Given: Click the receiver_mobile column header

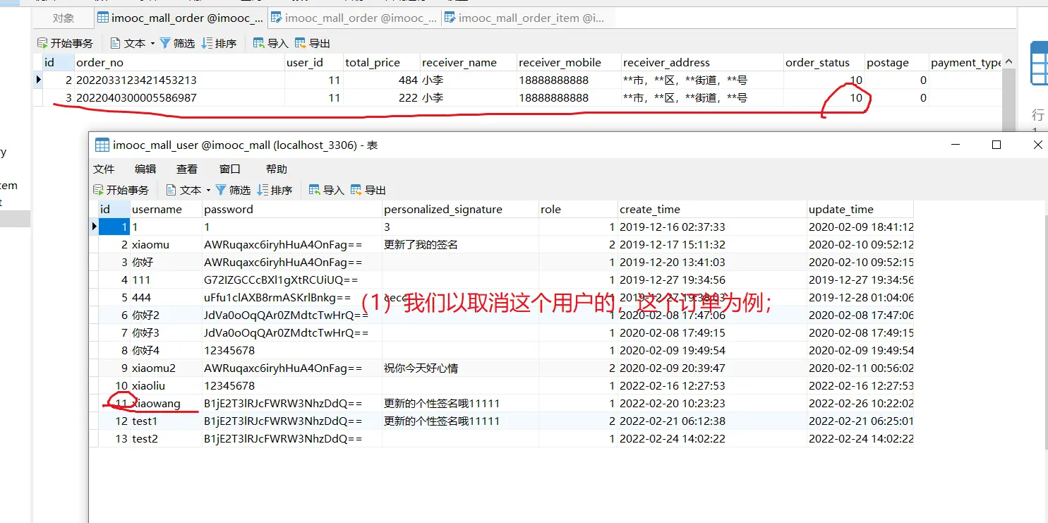Looking at the screenshot, I should (x=569, y=63).
